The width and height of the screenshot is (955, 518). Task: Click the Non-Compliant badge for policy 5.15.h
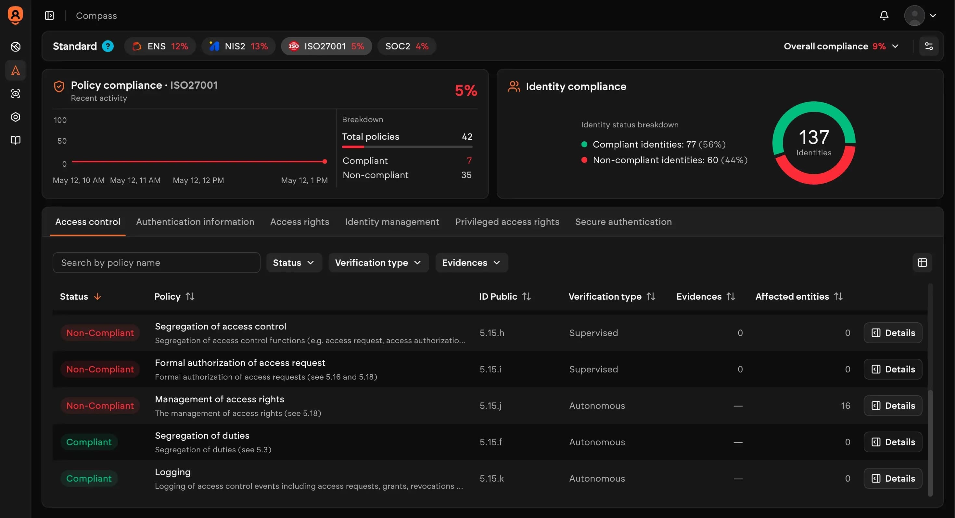coord(100,332)
